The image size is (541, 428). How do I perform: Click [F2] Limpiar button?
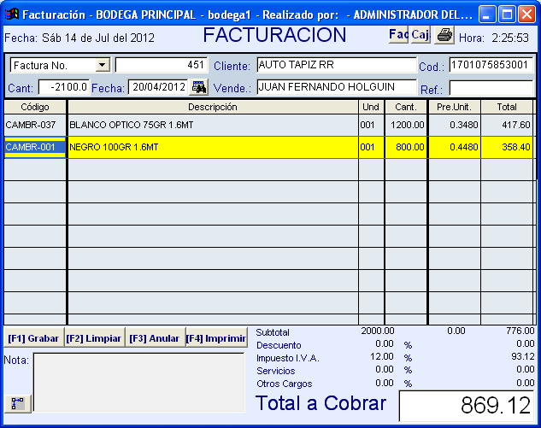tap(94, 338)
